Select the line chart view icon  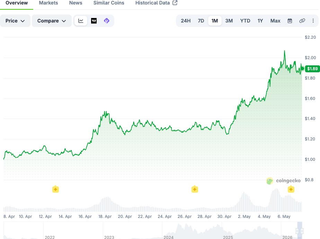(x=81, y=21)
